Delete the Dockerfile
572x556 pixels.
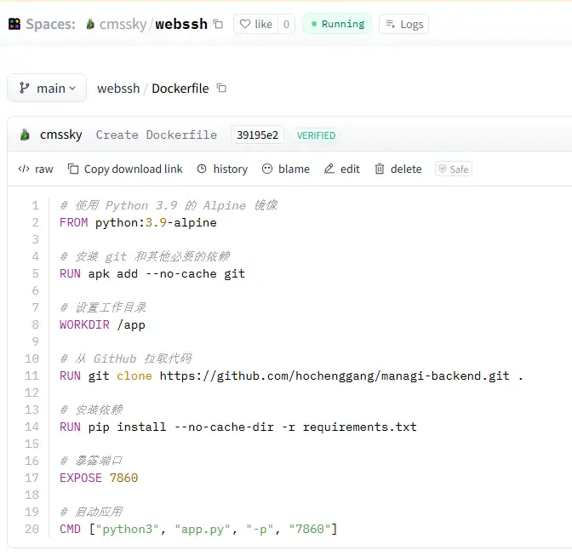pyautogui.click(x=398, y=169)
